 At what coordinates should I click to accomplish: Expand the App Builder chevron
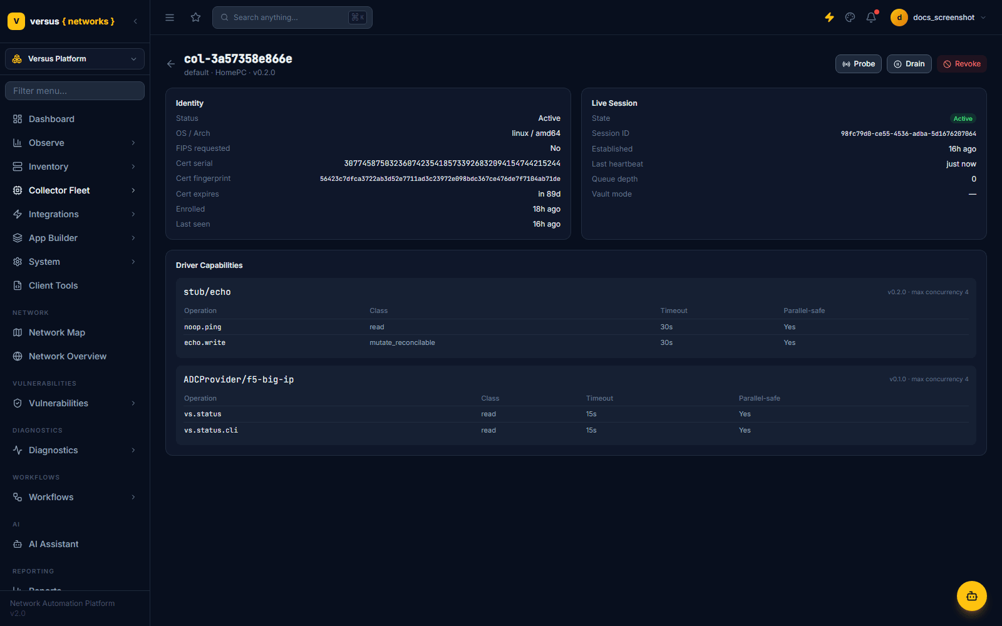(x=133, y=238)
